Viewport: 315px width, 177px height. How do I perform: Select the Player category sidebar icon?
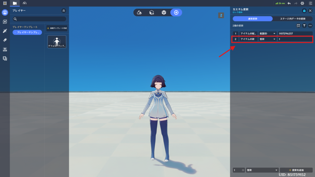[x=5, y=12]
